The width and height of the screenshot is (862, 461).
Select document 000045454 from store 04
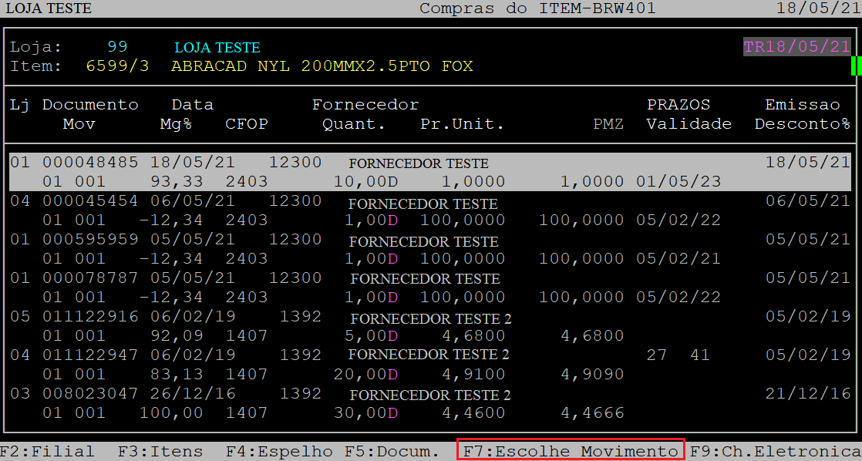point(90,201)
